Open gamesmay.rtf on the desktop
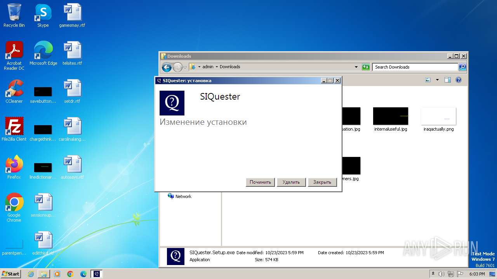Viewport: 497px width, 279px height. point(72,15)
